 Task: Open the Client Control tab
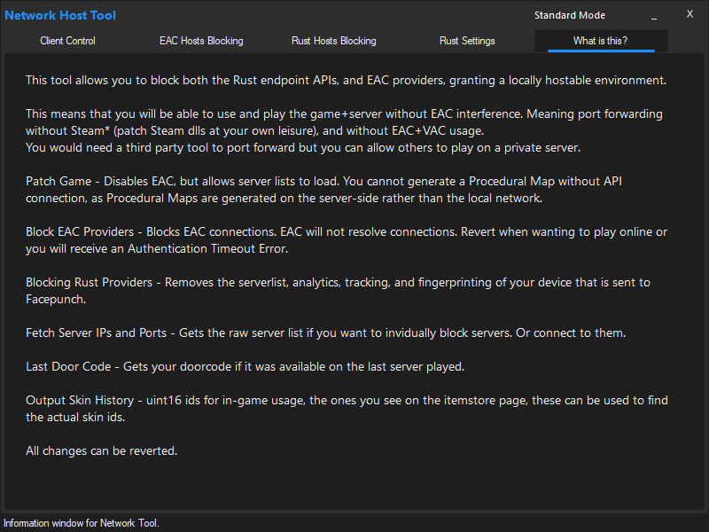[x=67, y=41]
